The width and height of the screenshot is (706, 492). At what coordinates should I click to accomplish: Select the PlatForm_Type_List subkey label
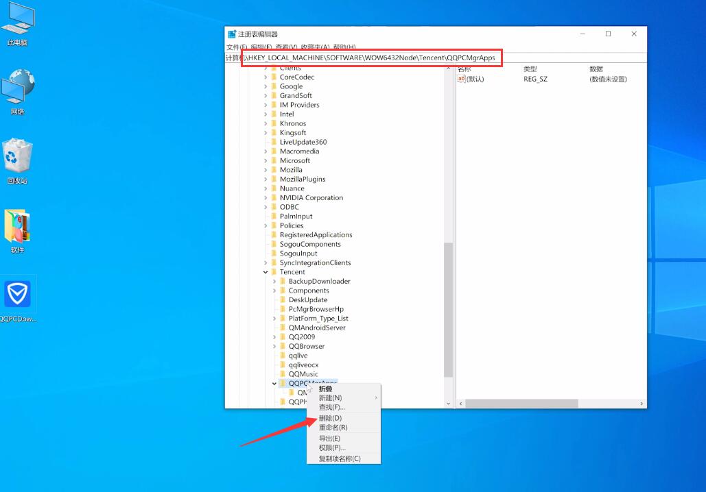click(x=318, y=319)
